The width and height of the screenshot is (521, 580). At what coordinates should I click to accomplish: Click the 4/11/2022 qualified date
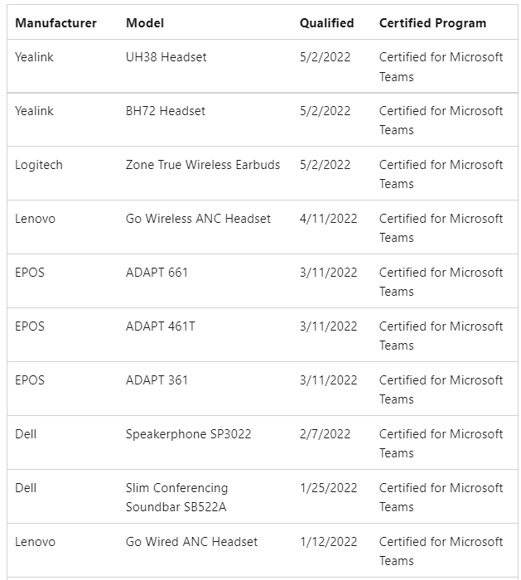328,219
